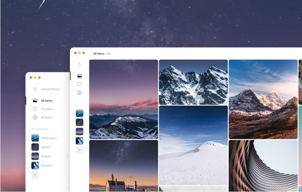Click the upload arrow icon next to Upload Photo
Image resolution: width=302 pixels, height=192 pixels.
35,89
